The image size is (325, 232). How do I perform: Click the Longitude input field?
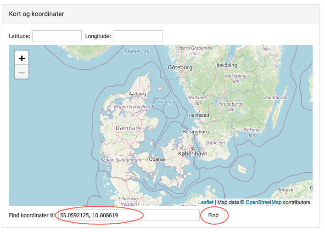[138, 36]
